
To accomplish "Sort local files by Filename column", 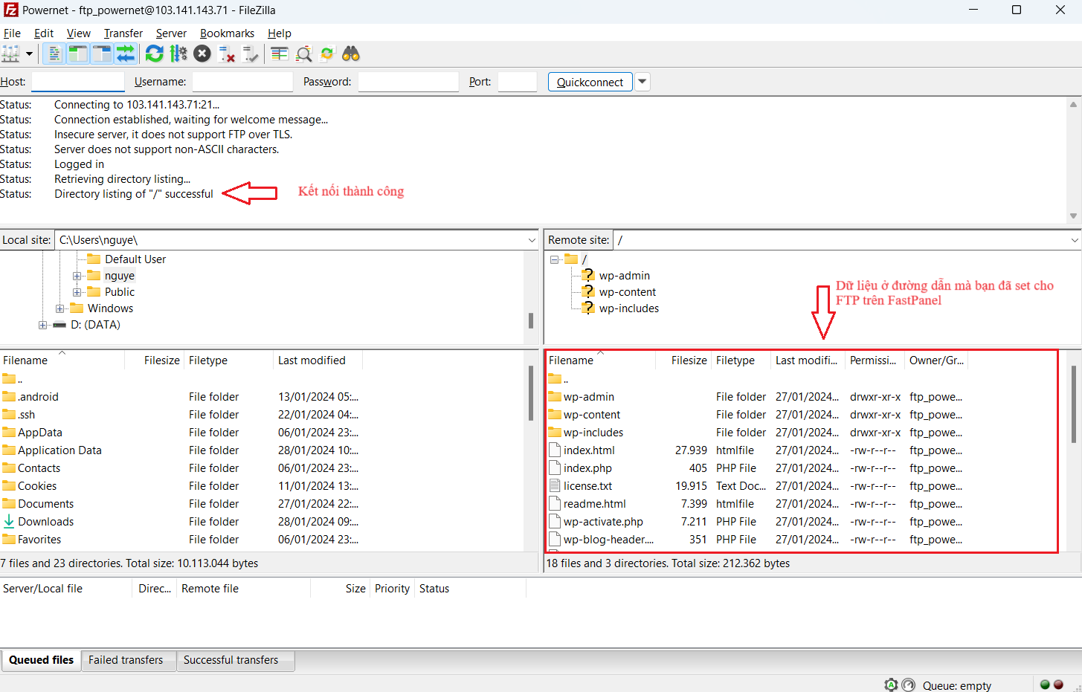I will click(62, 360).
